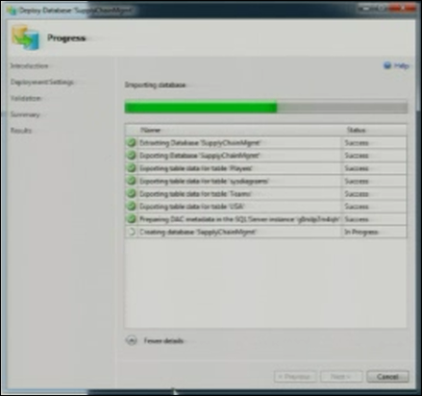Click success checkmark for Preparing DAC metadata row
Screen dimensions: 422x396
[132, 219]
